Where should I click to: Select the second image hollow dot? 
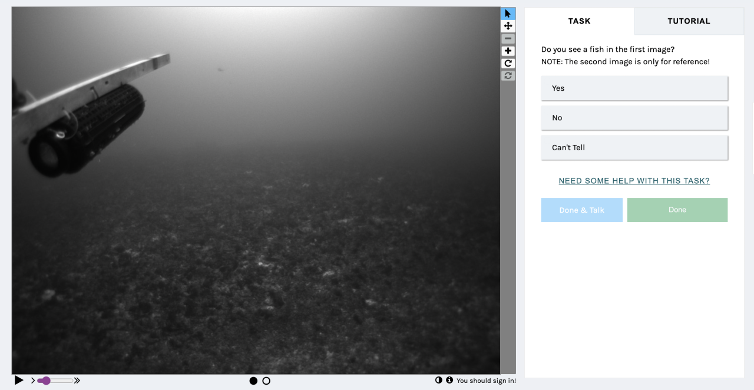pos(266,381)
